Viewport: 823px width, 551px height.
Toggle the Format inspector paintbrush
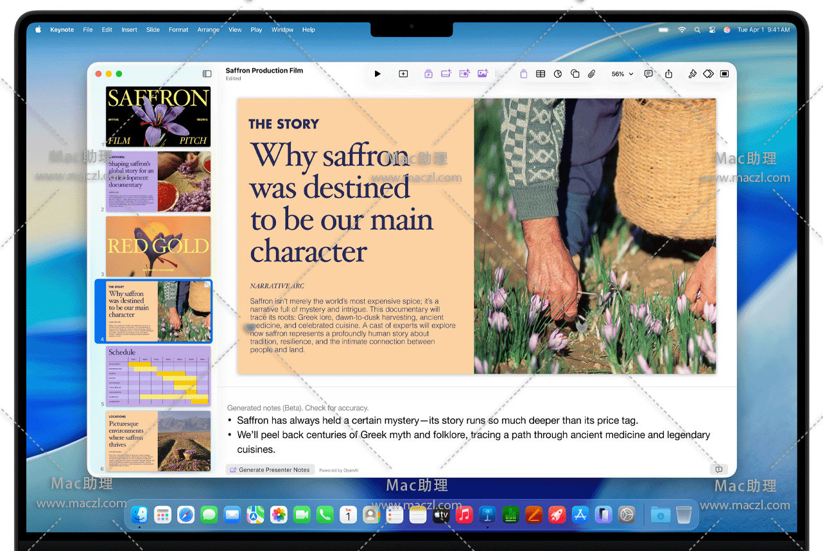[692, 74]
